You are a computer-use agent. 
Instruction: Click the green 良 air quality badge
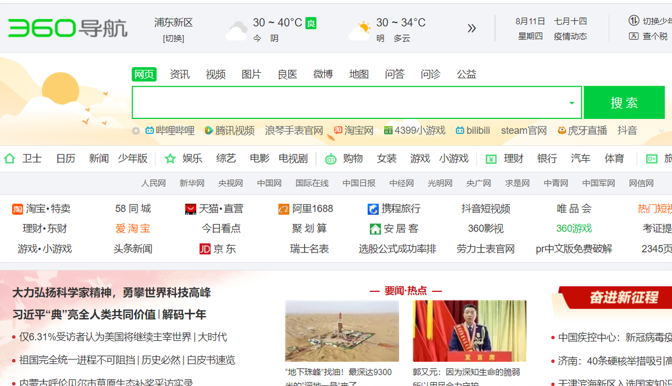(311, 23)
